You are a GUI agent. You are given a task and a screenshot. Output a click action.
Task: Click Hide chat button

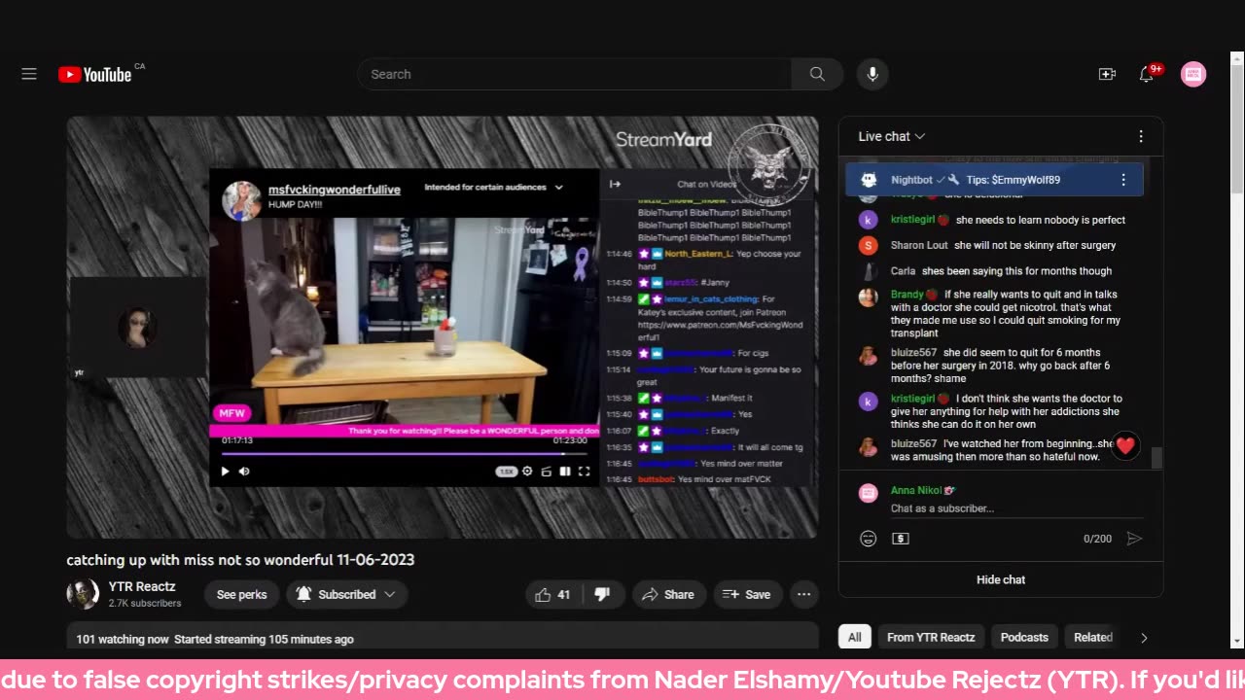pyautogui.click(x=1001, y=579)
